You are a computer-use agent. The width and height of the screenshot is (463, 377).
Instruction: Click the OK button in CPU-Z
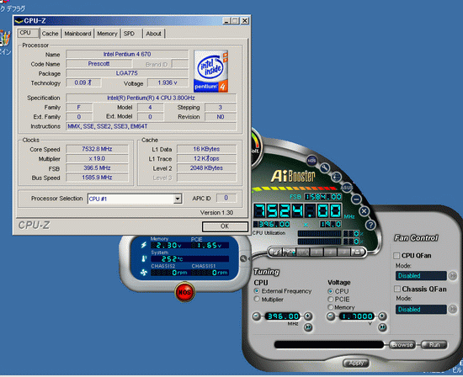pos(225,226)
